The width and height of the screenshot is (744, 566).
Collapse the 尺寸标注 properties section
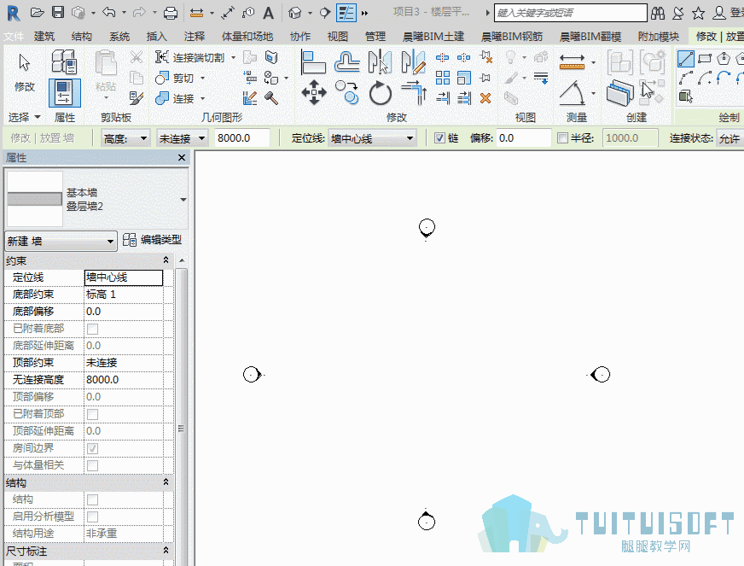coord(166,551)
